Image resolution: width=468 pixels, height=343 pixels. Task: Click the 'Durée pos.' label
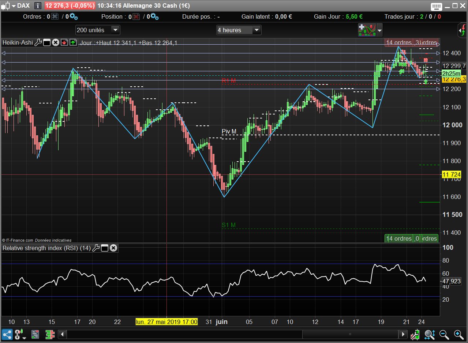[x=198, y=16]
